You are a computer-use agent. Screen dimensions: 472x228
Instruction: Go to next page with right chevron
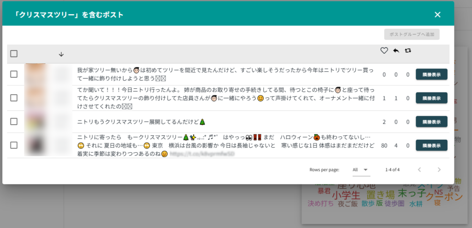coord(439,170)
